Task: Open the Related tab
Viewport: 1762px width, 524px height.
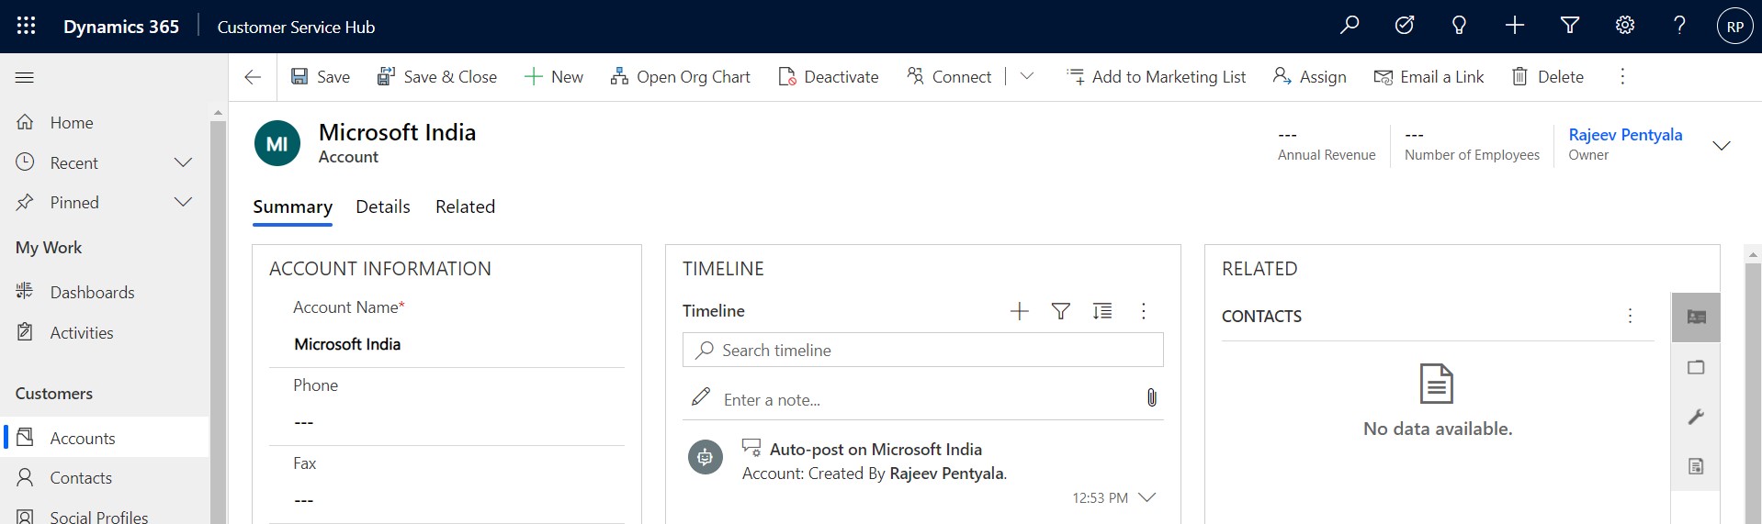Action: pyautogui.click(x=465, y=206)
